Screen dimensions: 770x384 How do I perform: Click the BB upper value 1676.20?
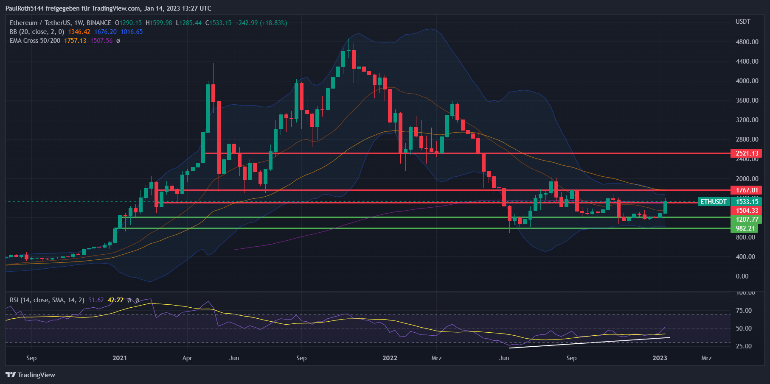(105, 32)
